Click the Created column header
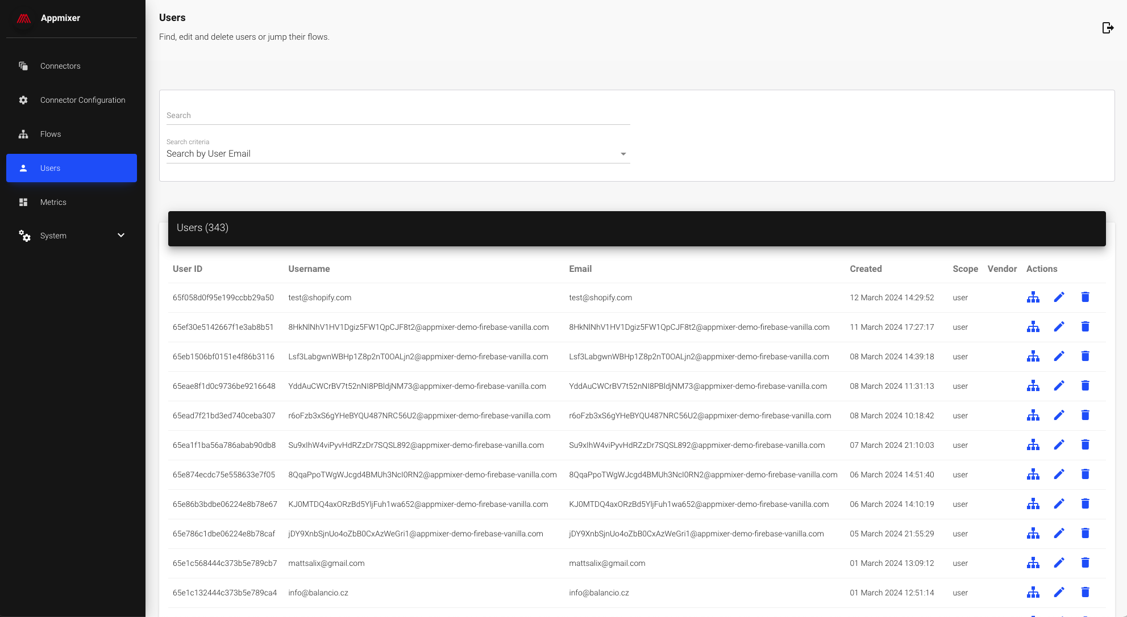Screen dimensions: 1127x617 [866, 269]
